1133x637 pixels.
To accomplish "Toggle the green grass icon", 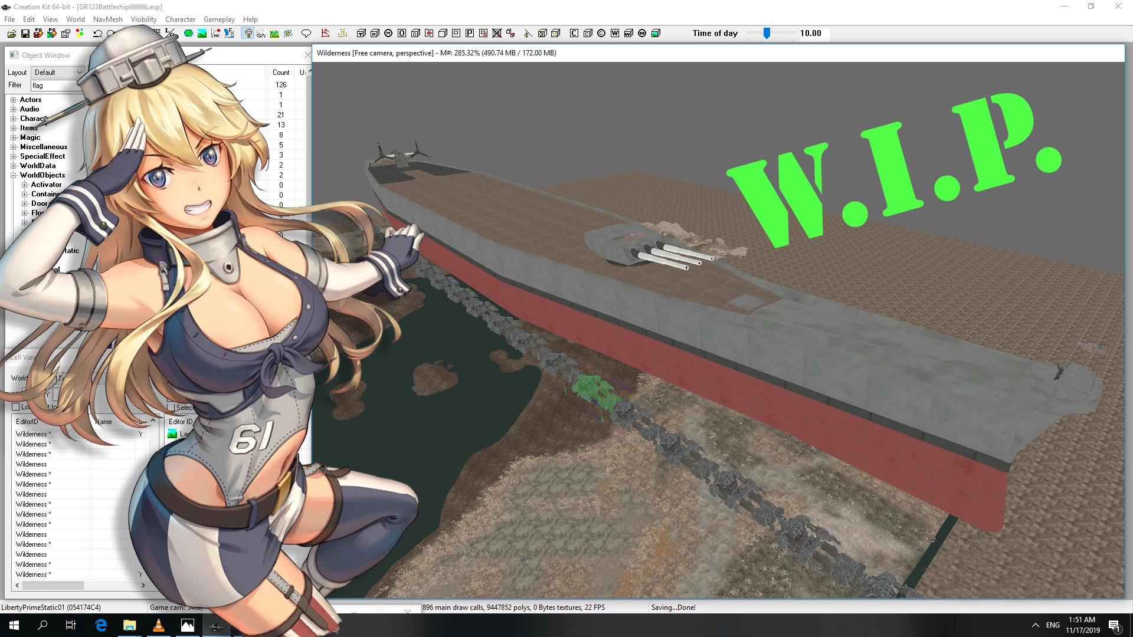I will coord(274,34).
